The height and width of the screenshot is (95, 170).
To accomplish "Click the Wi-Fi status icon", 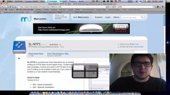I will [137, 1].
